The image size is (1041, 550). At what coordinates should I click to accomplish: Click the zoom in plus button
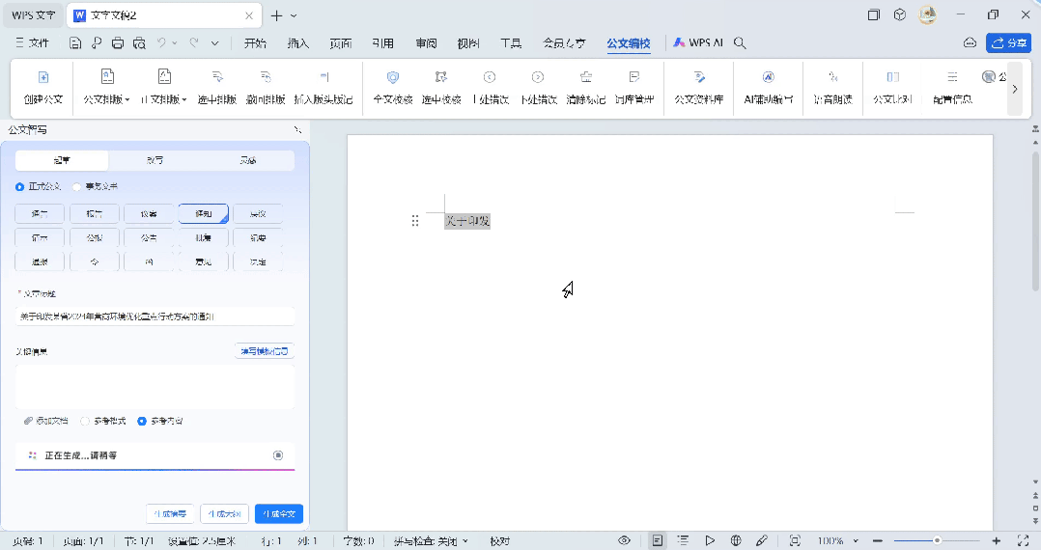pos(996,540)
